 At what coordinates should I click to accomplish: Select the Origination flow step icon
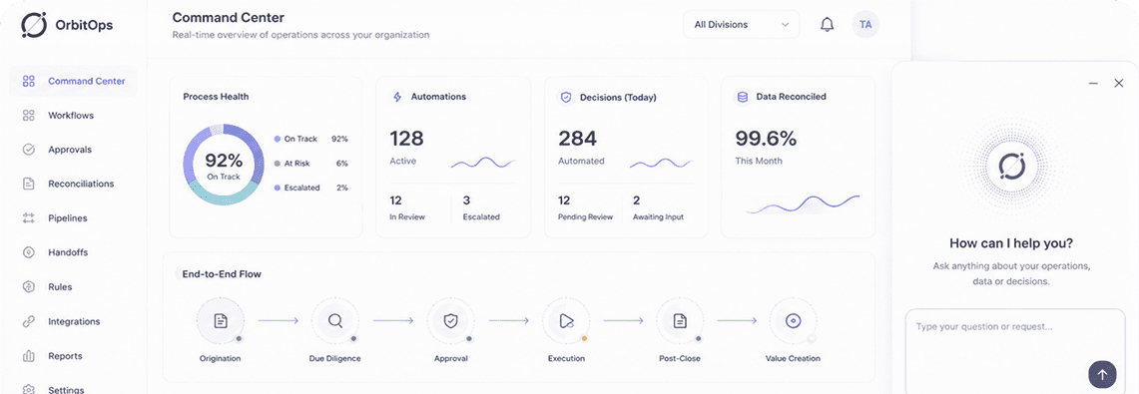point(221,321)
